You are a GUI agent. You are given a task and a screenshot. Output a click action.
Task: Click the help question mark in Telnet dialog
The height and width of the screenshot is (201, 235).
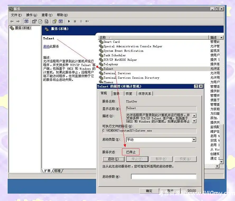(196, 86)
